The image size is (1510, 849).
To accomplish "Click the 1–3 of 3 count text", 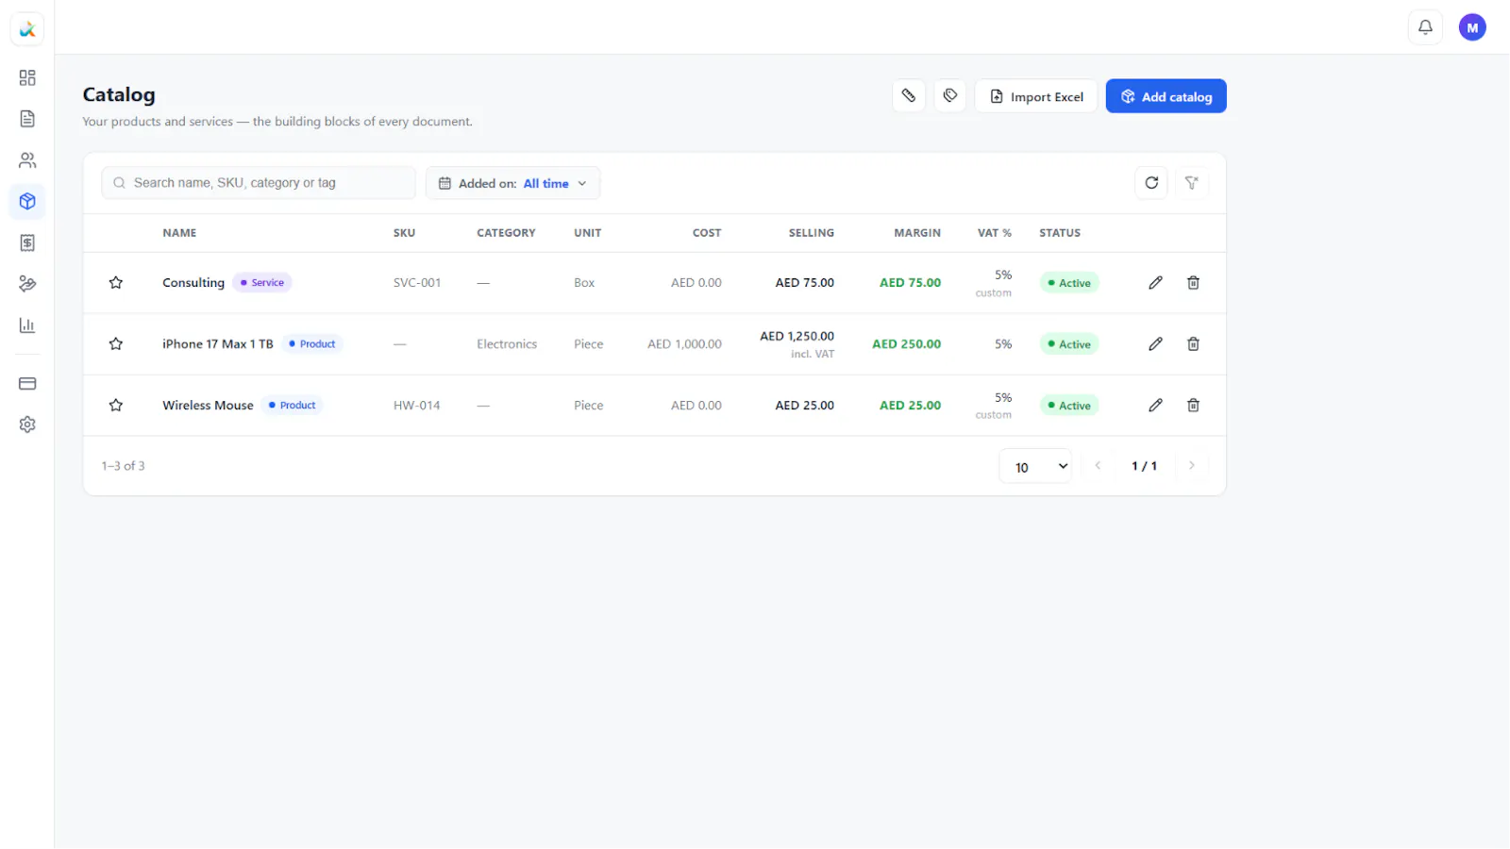I will click(x=124, y=466).
